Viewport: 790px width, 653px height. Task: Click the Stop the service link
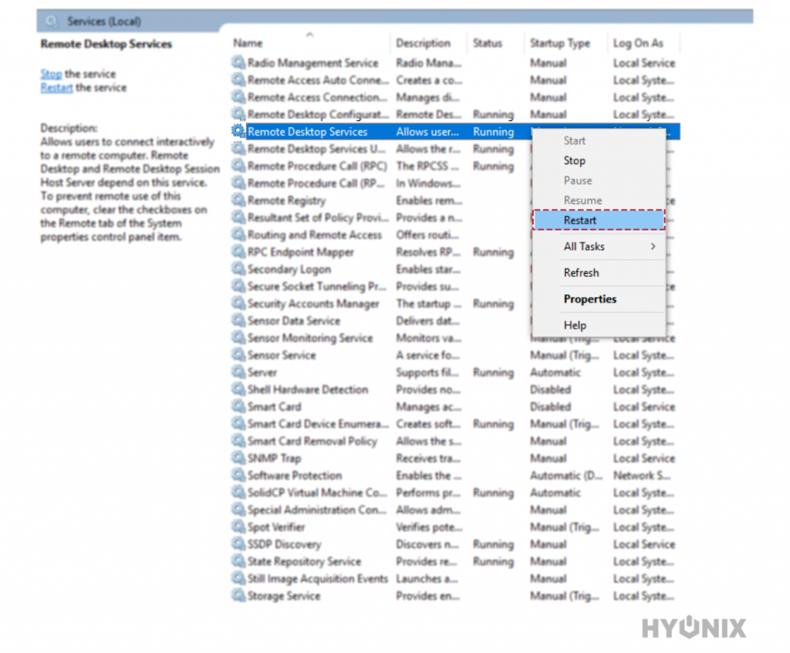51,73
